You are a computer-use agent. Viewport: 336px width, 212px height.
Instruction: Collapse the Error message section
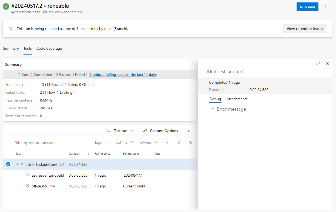pyautogui.click(x=213, y=109)
